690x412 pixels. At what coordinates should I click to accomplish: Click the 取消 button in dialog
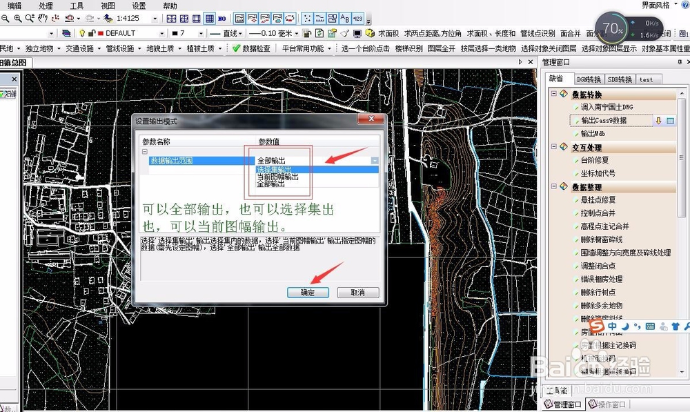[x=357, y=293]
